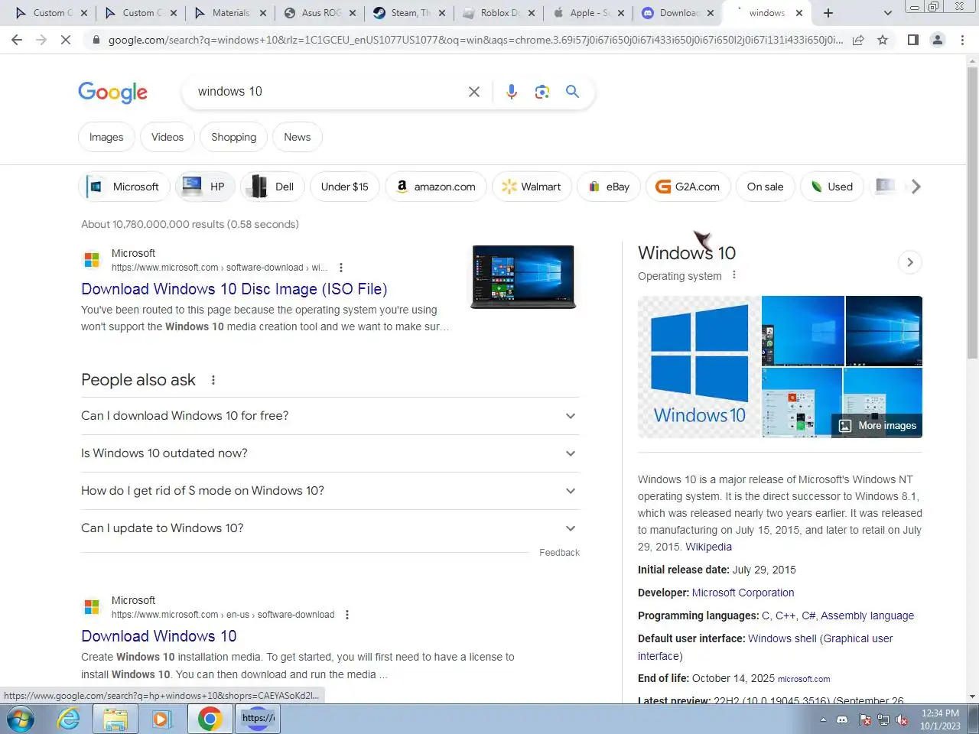The height and width of the screenshot is (734, 979).
Task: Select the Dell filter chip
Action: pyautogui.click(x=273, y=187)
